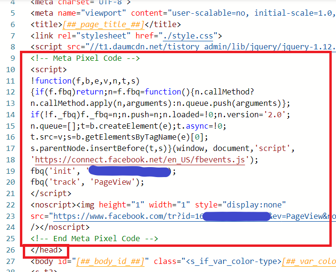Click t.async=!0 on line 15
Image resolution: width=336 pixels, height=272 pixels.
(199, 126)
